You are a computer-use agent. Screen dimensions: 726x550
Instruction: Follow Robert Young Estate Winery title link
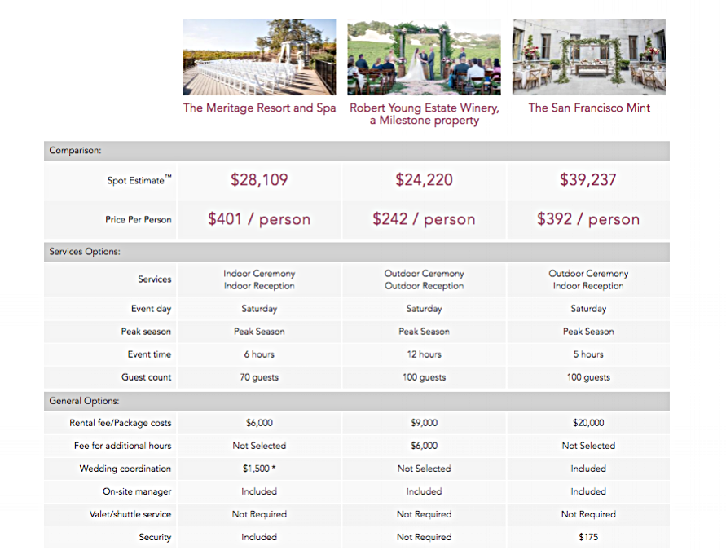[x=425, y=114]
